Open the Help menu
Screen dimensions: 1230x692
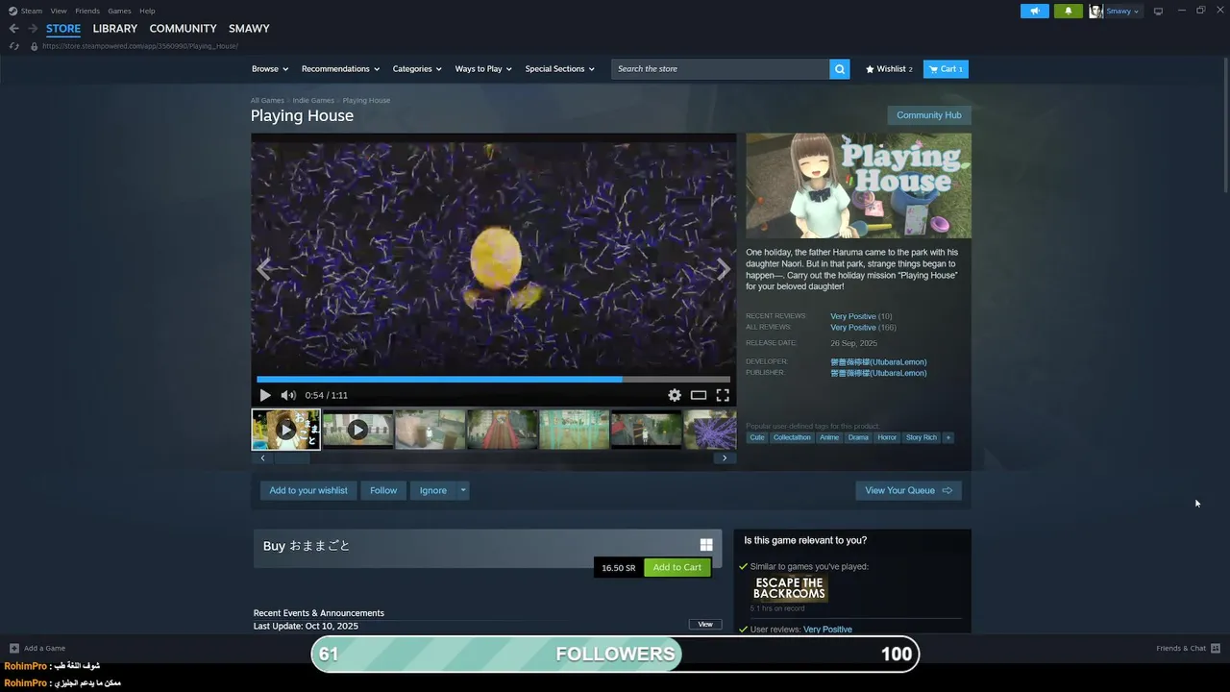[147, 11]
